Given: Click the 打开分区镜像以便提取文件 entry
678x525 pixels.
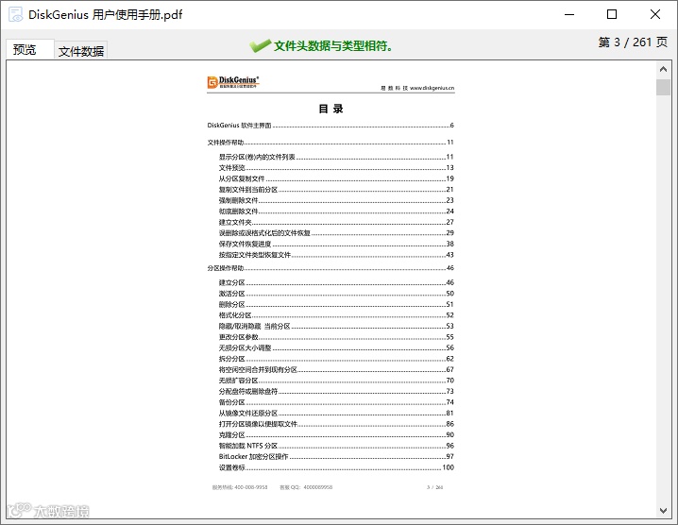Looking at the screenshot, I should point(336,424).
